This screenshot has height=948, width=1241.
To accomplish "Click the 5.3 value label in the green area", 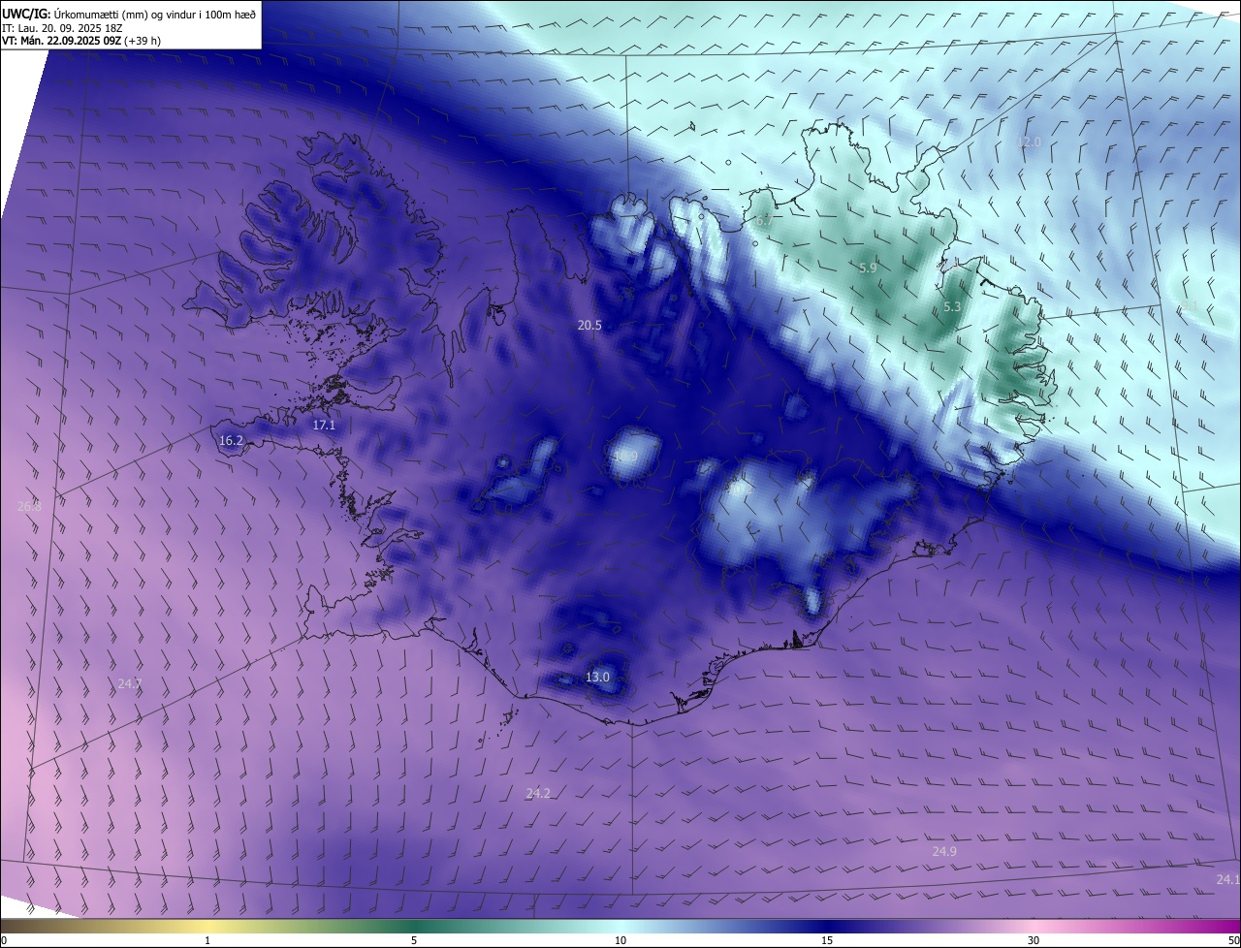I will [952, 306].
